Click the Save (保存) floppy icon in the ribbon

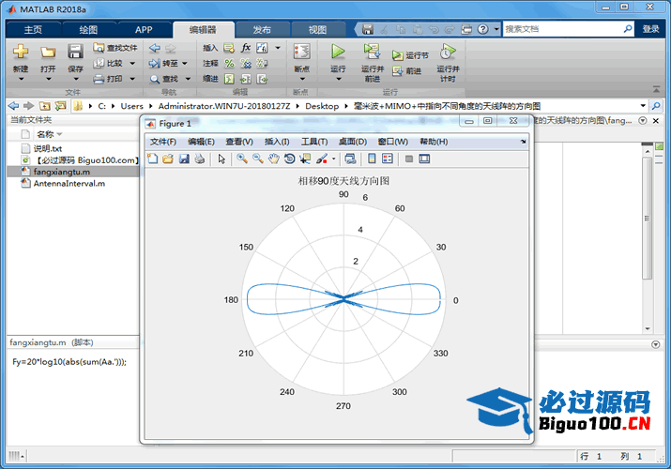pos(75,52)
